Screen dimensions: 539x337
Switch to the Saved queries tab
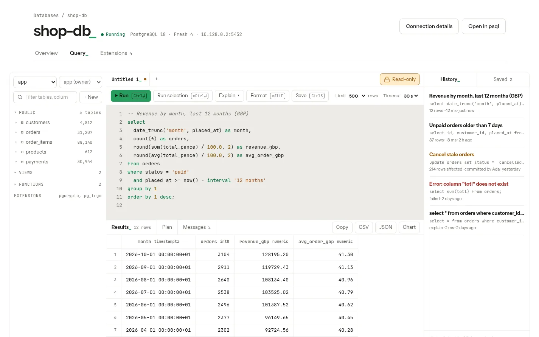point(503,79)
